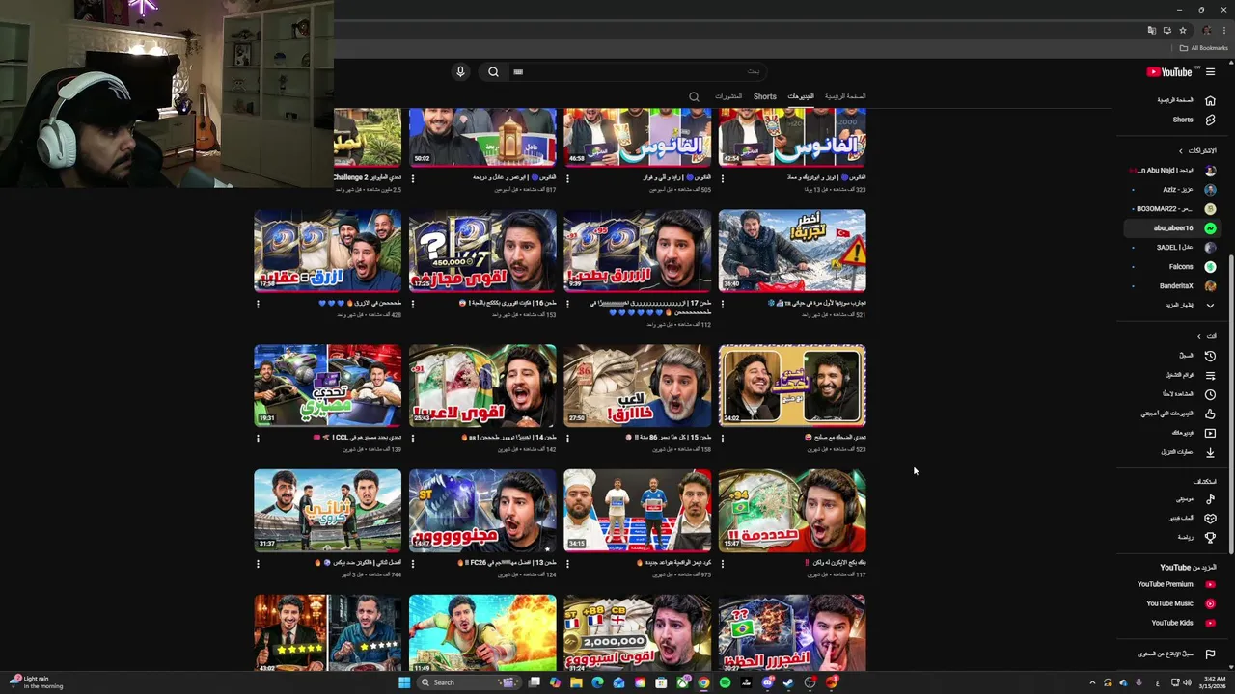Click the YouTube logo

(1169, 72)
